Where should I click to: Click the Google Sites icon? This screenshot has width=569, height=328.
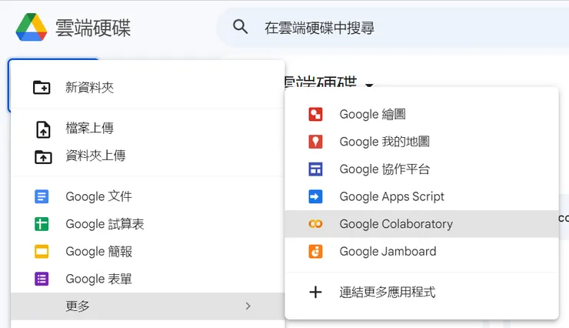315,169
